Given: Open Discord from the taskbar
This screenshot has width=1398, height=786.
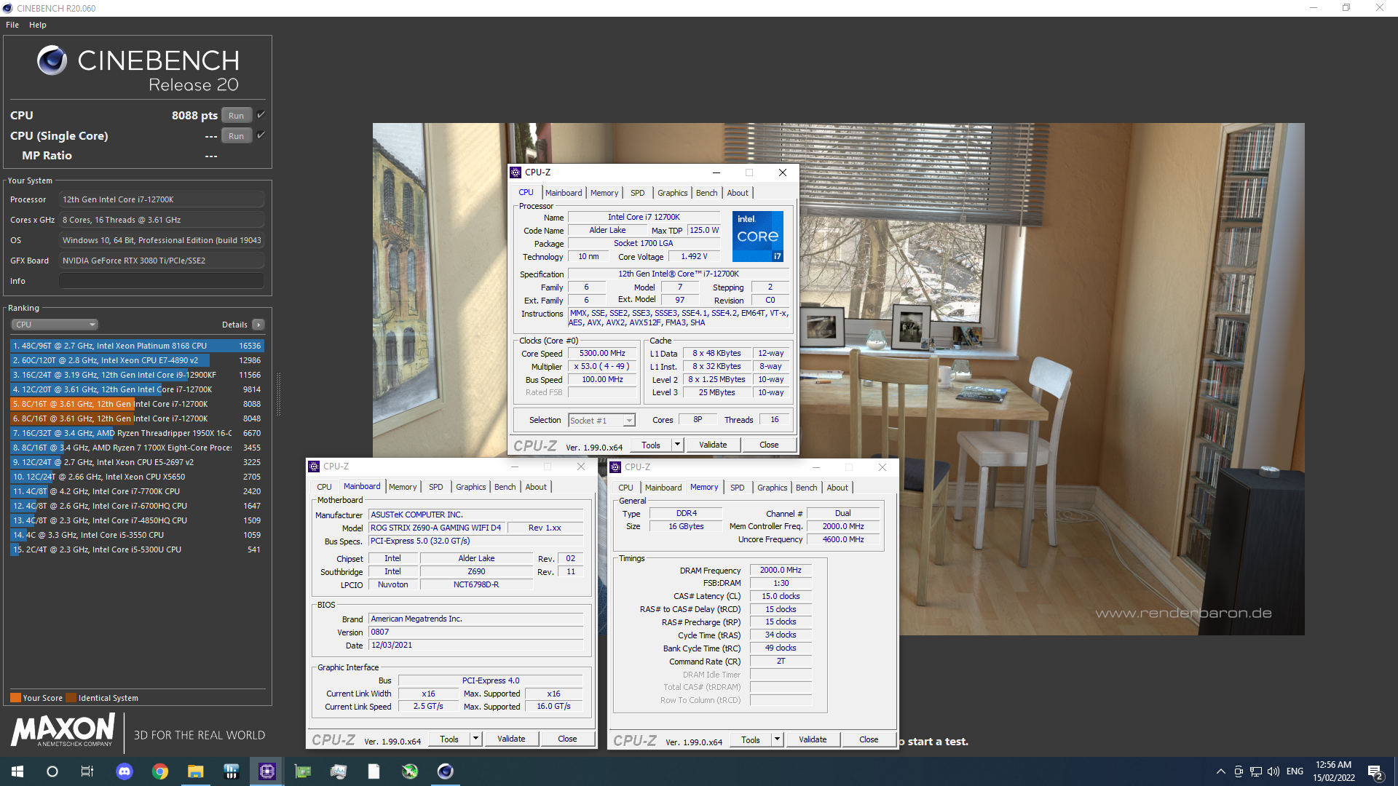Looking at the screenshot, I should pos(125,771).
